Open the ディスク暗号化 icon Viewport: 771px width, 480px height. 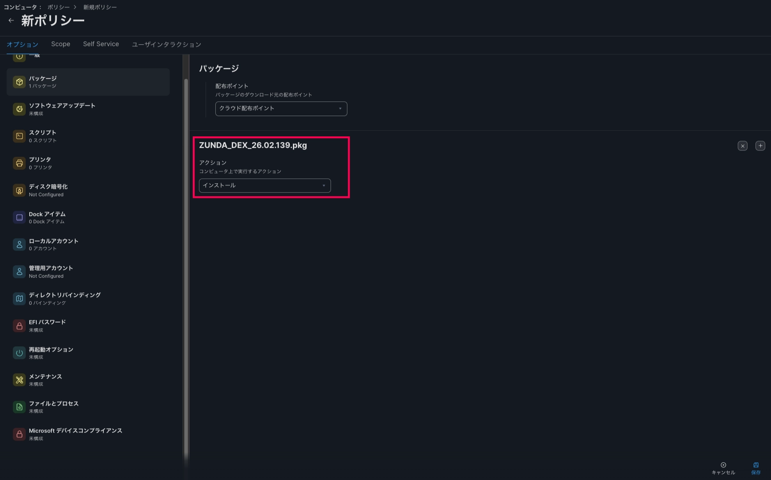[x=19, y=190]
